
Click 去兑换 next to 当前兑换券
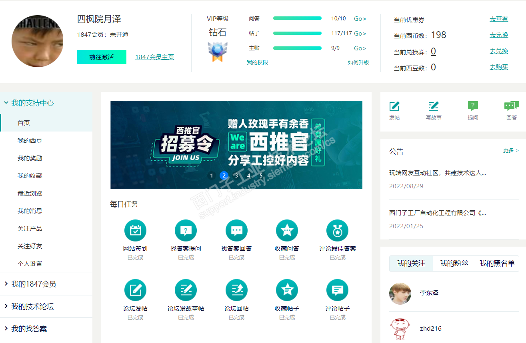click(499, 51)
